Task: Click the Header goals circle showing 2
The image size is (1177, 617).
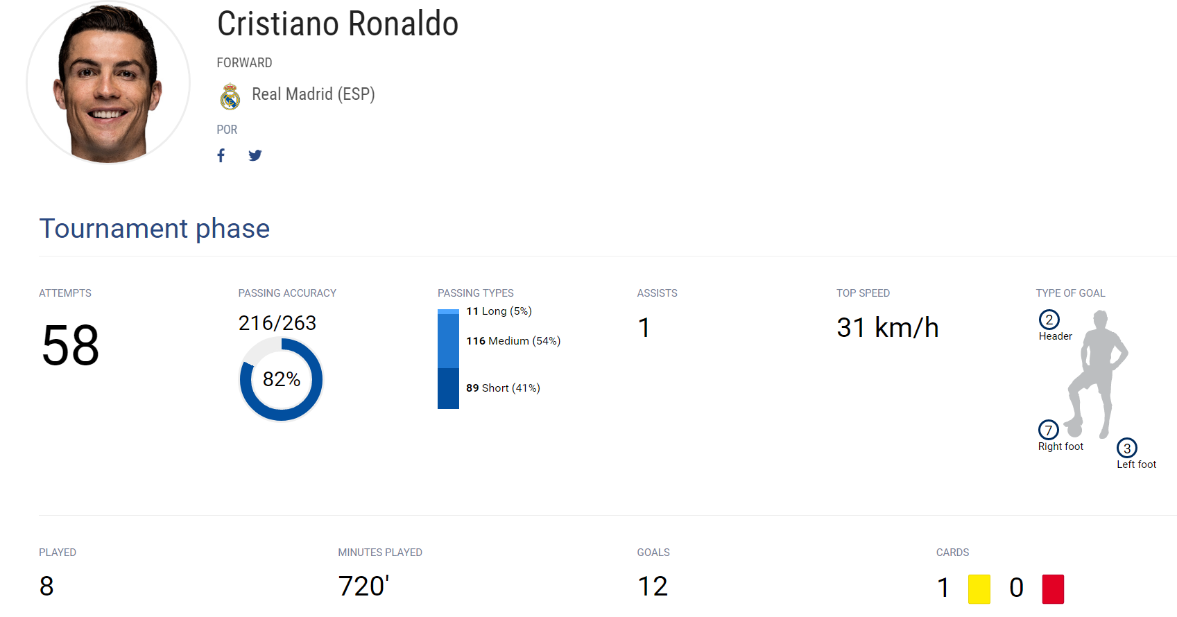Action: 1049,320
